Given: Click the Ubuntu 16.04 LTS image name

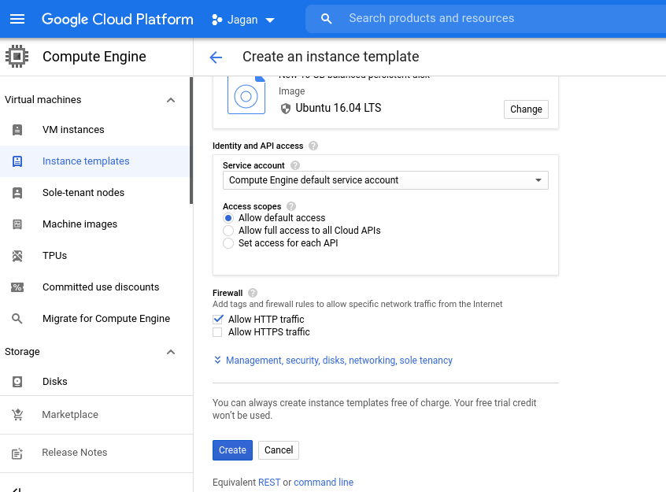Looking at the screenshot, I should (338, 108).
